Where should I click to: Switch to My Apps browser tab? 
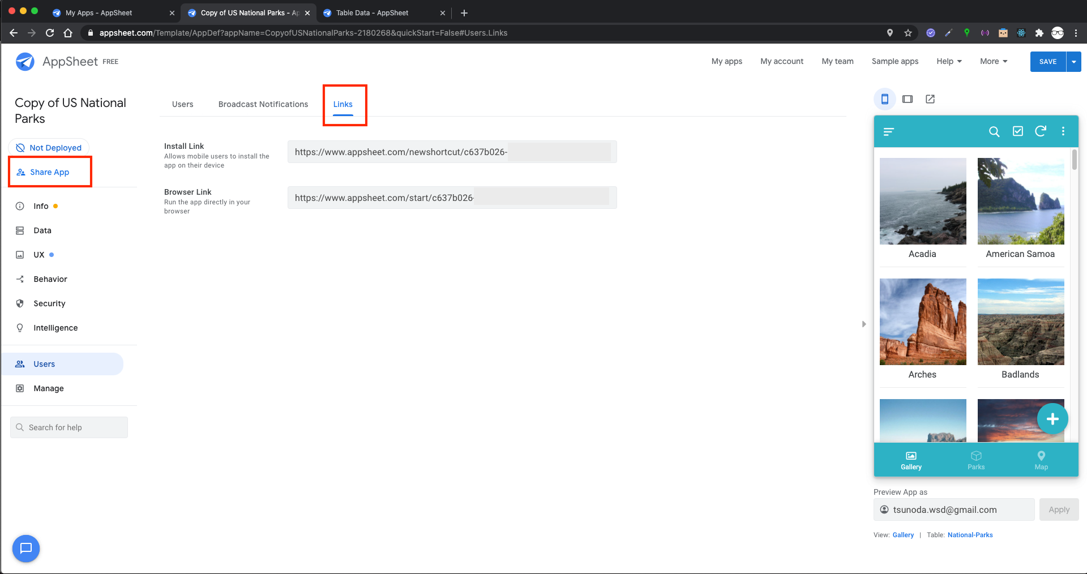pos(112,12)
